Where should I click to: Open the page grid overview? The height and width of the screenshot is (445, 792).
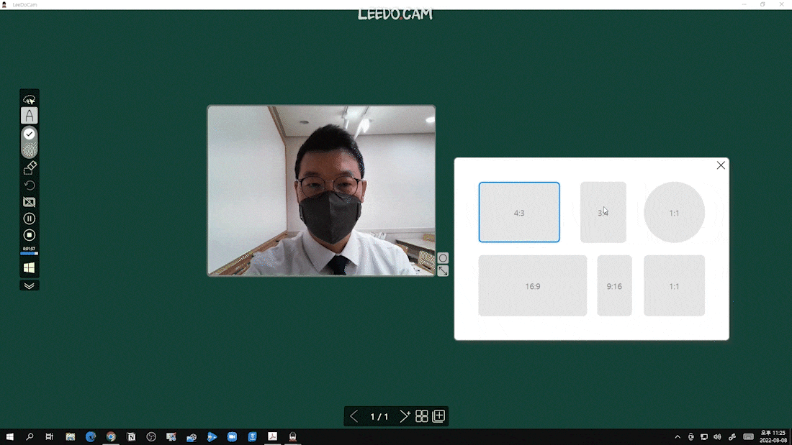coord(422,416)
